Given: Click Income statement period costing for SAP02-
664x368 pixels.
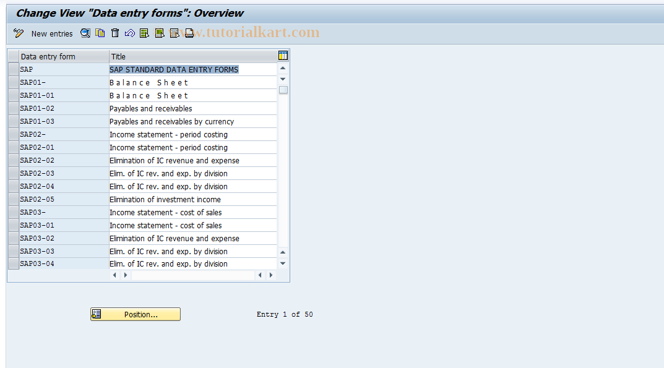Looking at the screenshot, I should 193,134.
